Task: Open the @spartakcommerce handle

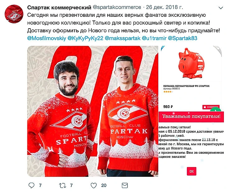Action: (x=117, y=7)
